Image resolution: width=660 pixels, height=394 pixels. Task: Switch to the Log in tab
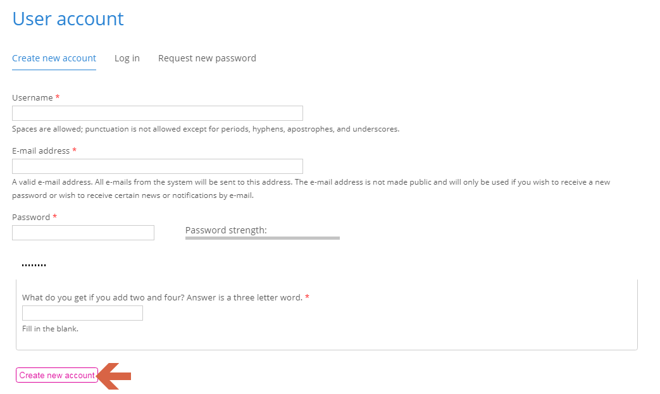tap(127, 58)
